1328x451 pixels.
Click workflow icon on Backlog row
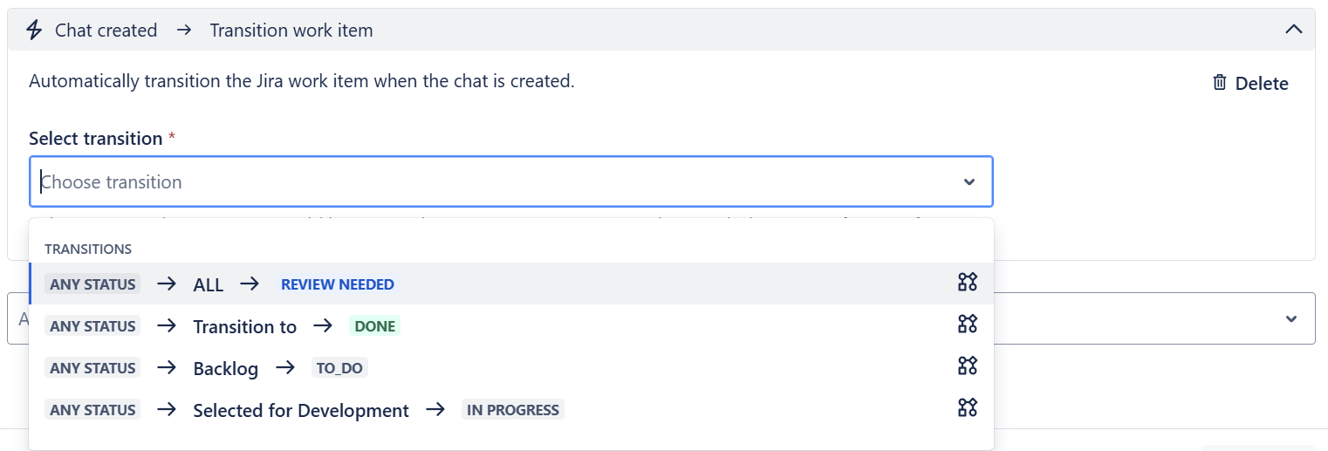[x=967, y=366]
